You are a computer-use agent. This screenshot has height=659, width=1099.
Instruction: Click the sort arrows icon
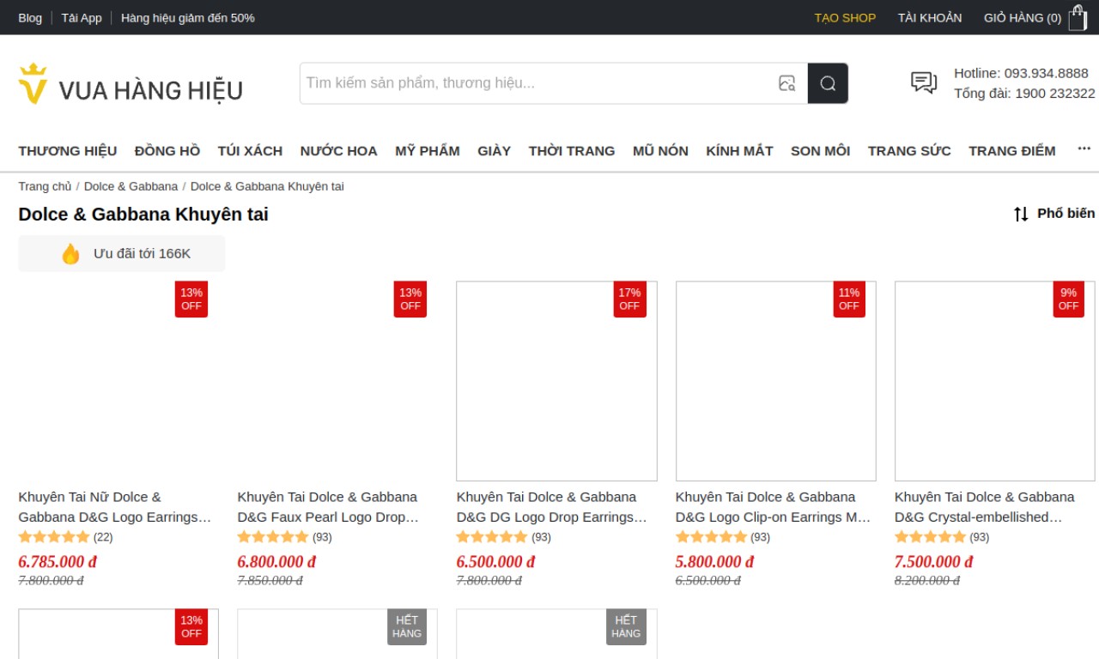click(x=1021, y=214)
